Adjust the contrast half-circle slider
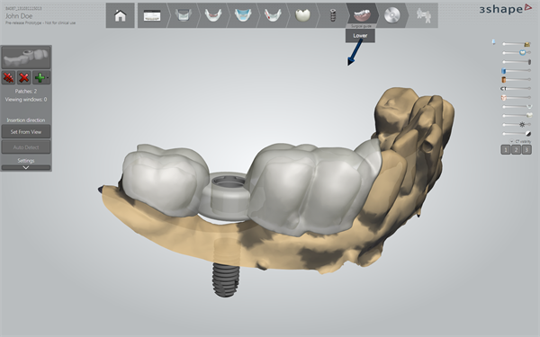The height and width of the screenshot is (337, 540). [517, 133]
